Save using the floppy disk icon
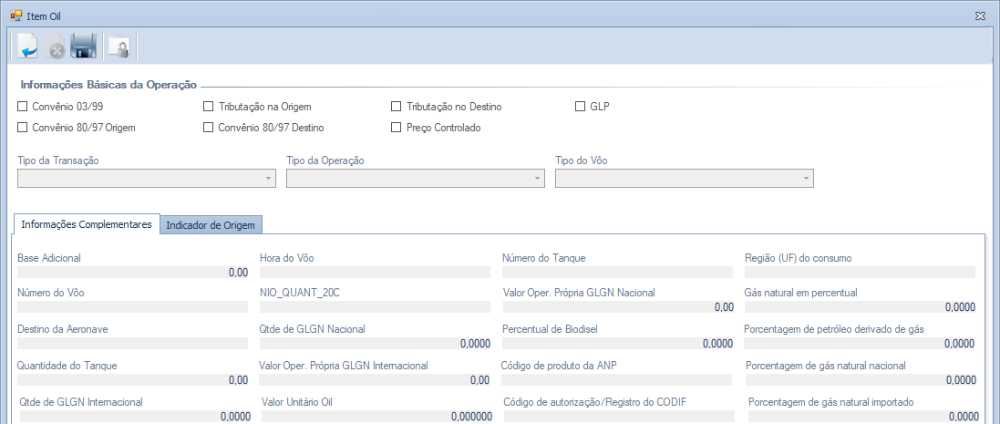1000x424 pixels. pyautogui.click(x=84, y=46)
